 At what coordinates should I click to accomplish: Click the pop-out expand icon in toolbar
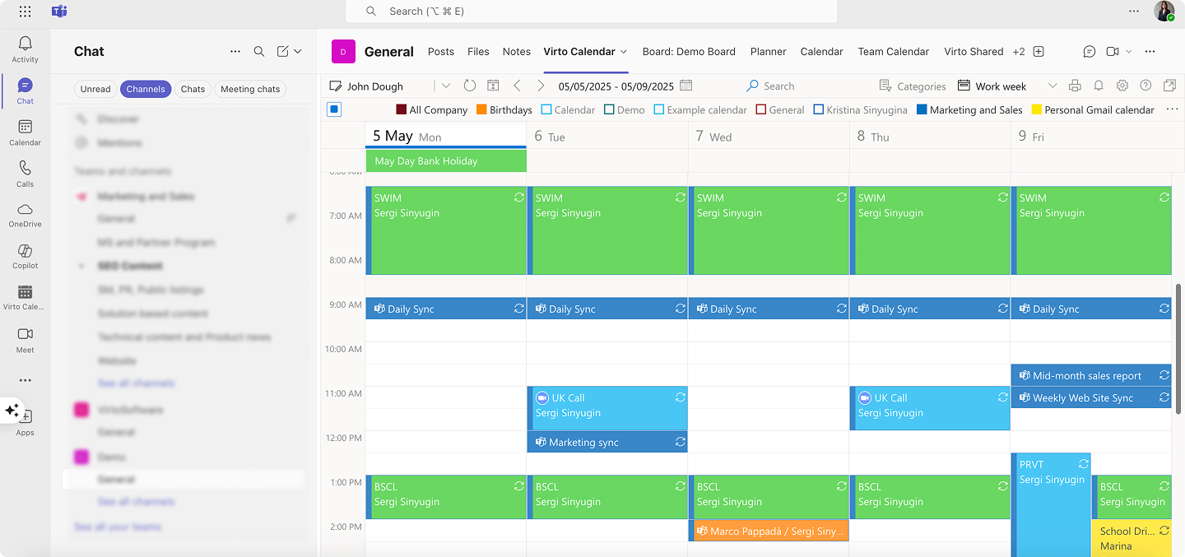1169,86
